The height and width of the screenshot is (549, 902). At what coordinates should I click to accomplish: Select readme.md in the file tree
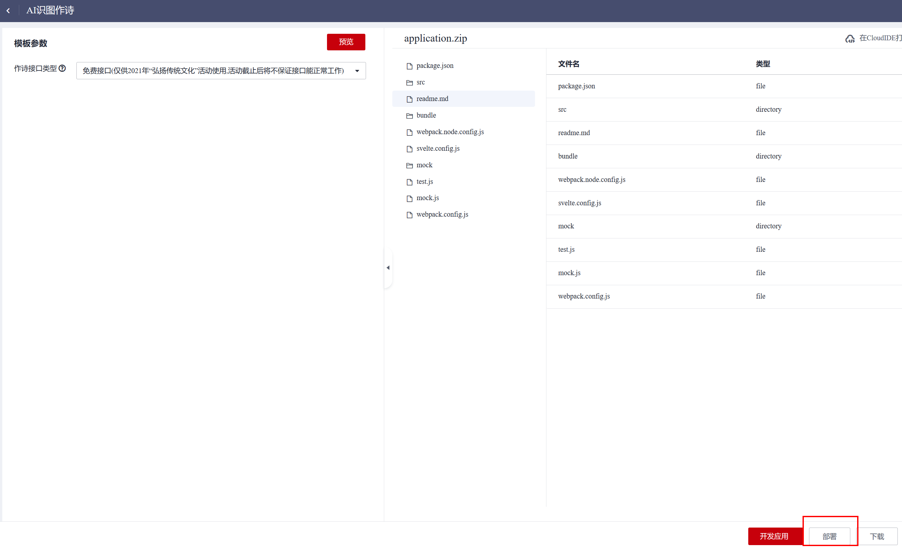click(432, 99)
